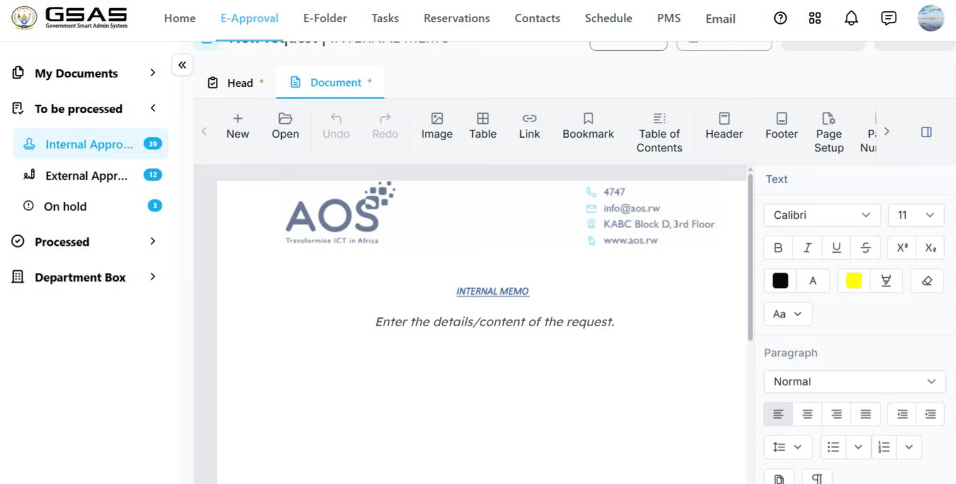Click the notification bell icon
Image resolution: width=956 pixels, height=484 pixels.
pyautogui.click(x=851, y=18)
